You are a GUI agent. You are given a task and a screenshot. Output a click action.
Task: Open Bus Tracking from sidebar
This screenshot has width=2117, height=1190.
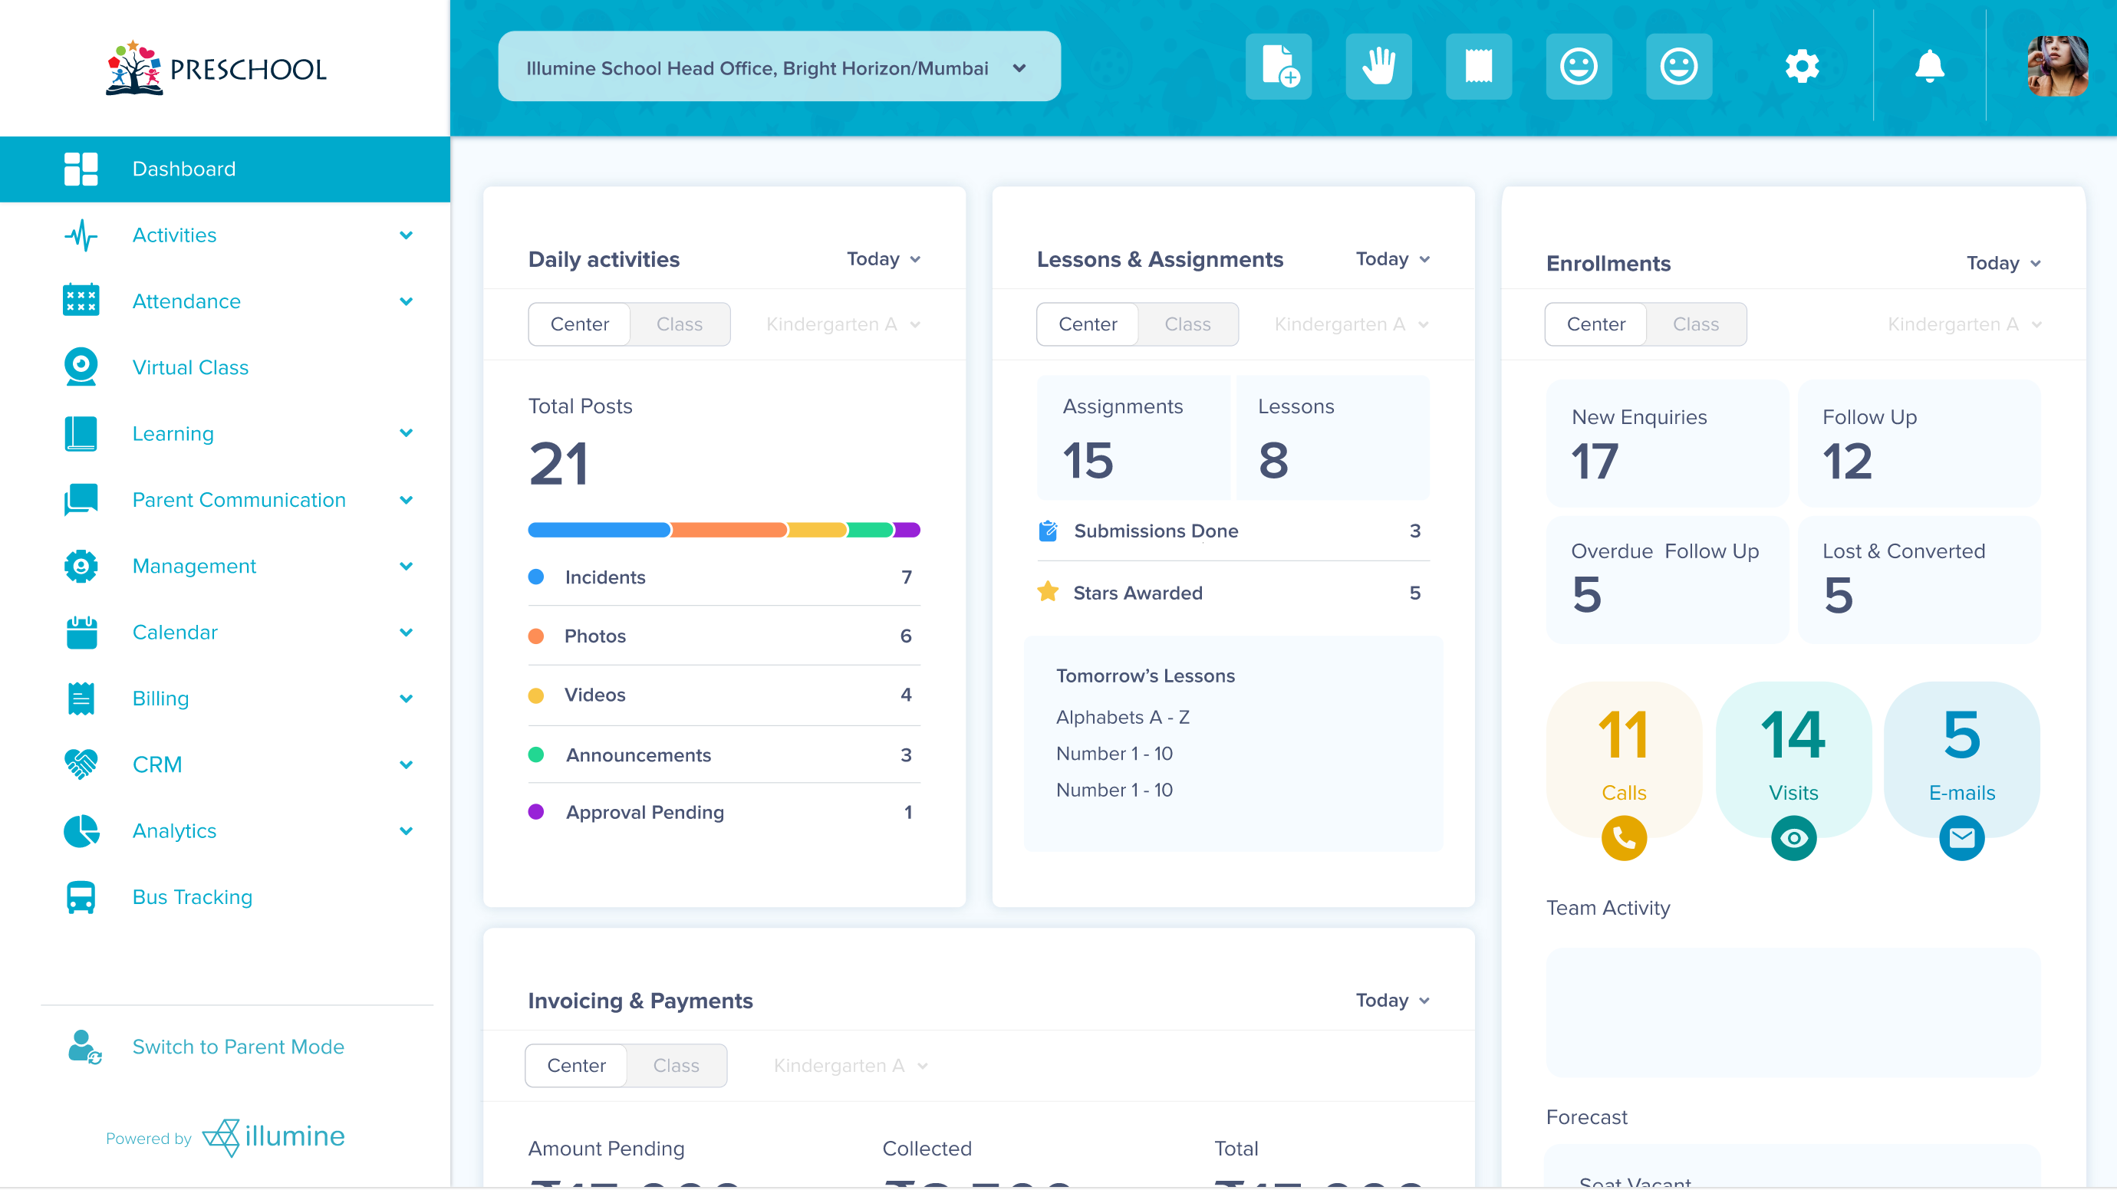pyautogui.click(x=192, y=897)
